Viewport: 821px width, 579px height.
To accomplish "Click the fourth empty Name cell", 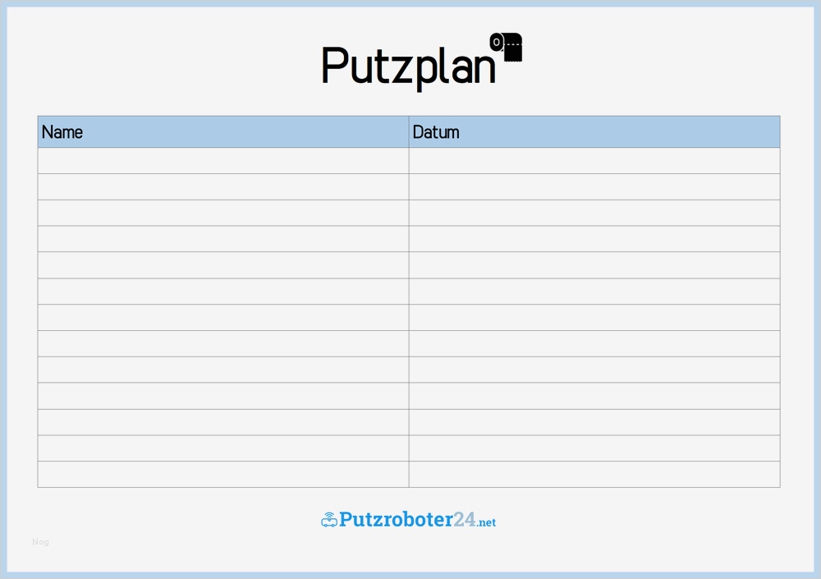I will [x=223, y=239].
